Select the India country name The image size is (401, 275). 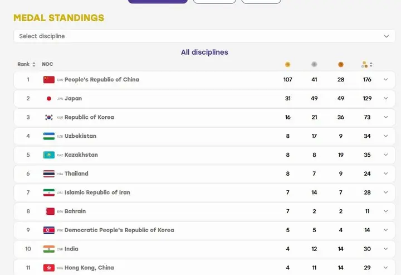coord(71,249)
